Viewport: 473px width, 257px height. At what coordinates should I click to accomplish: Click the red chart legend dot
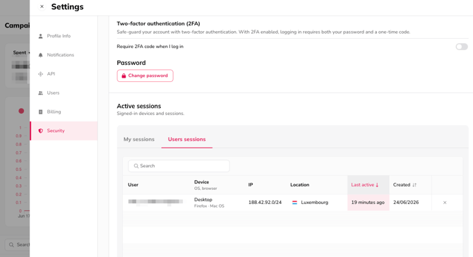[x=21, y=111]
